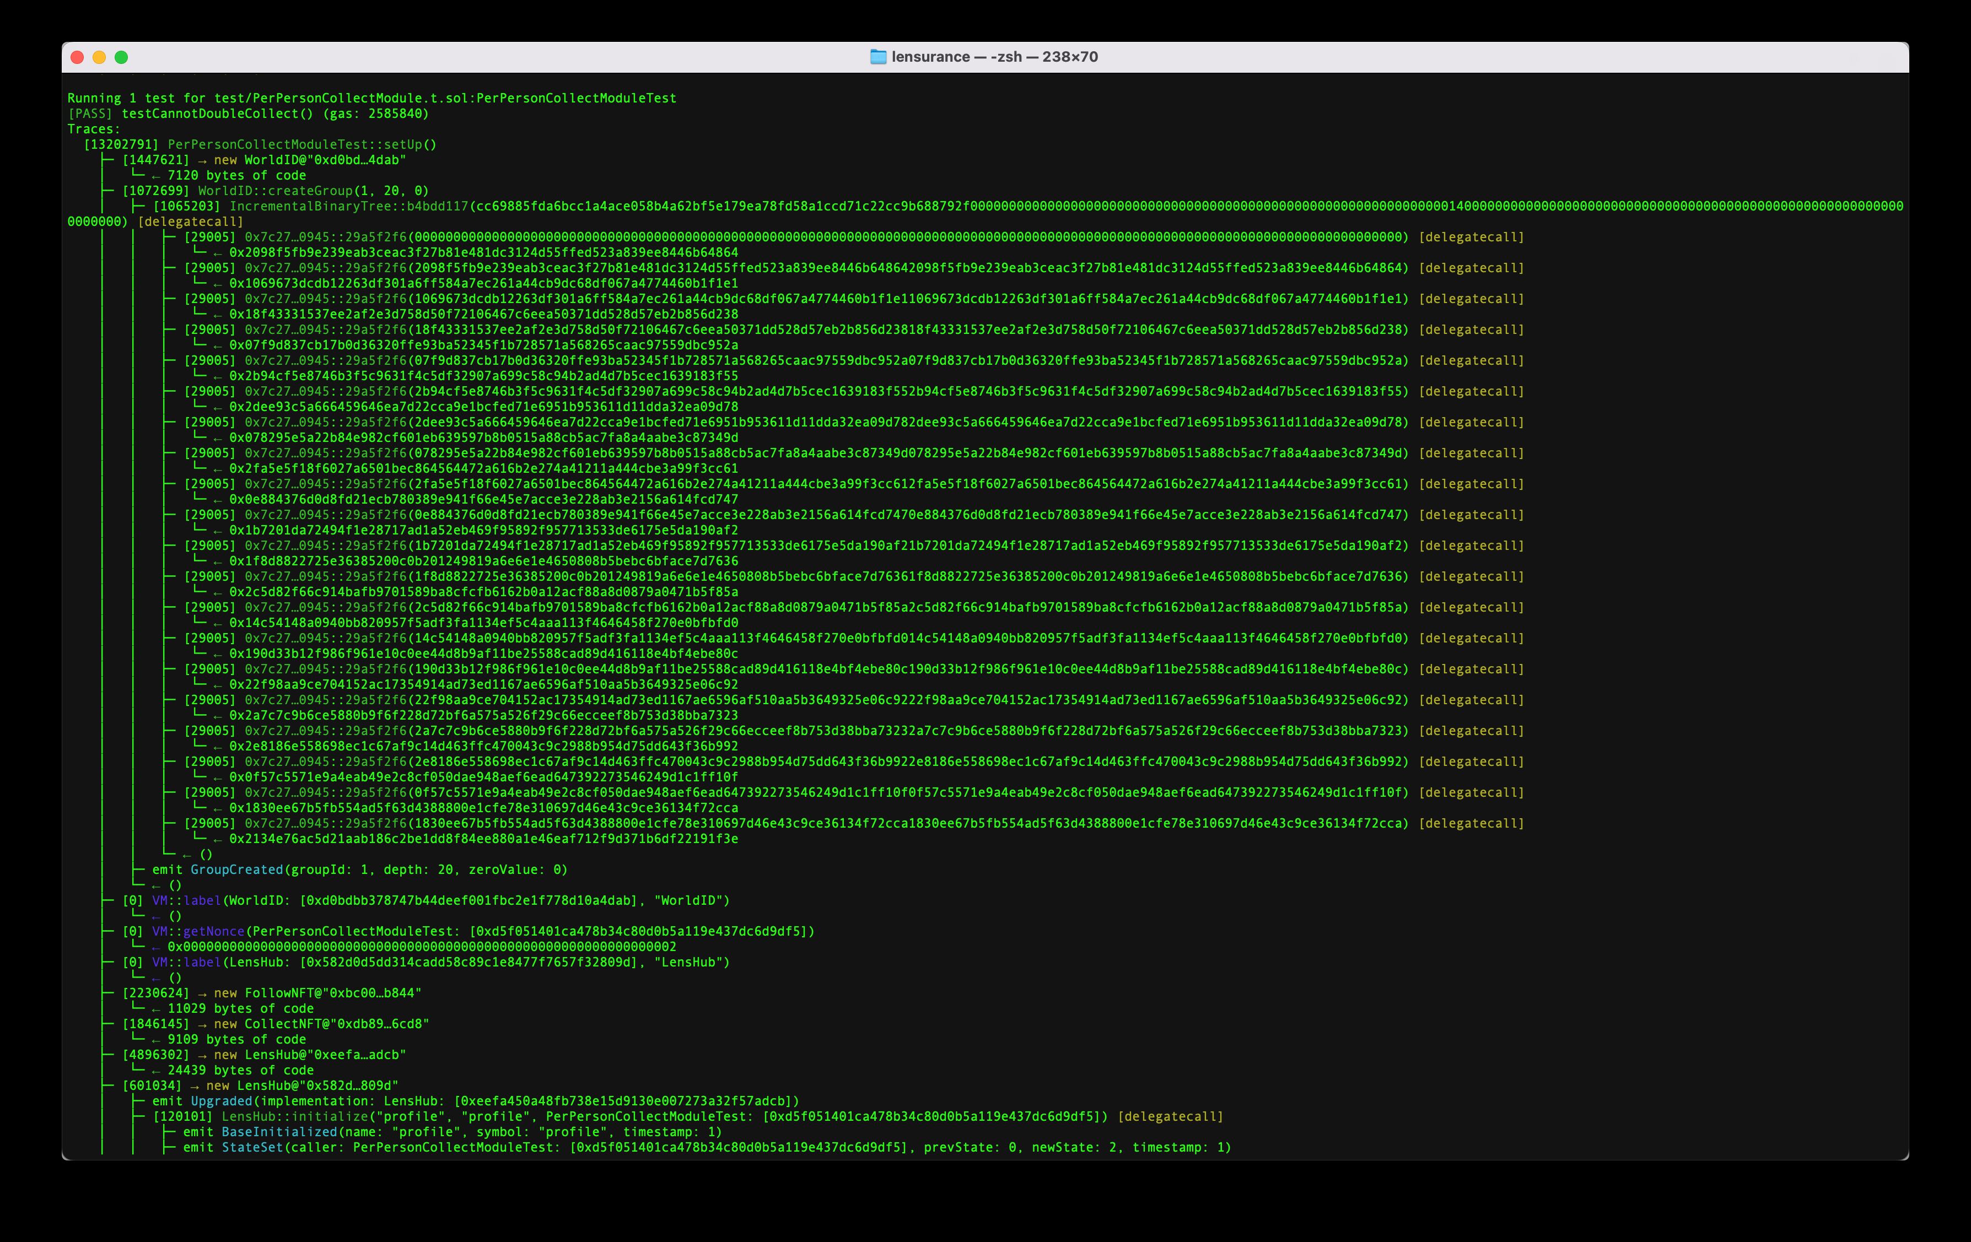Click "[delegatecall]" tag on the LensHub::initialize line
Viewport: 1971px width, 1242px height.
(1171, 1117)
